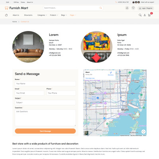159x159 pixels.
Task: Click the Ipsum showroom painting image
Action: 97,47
